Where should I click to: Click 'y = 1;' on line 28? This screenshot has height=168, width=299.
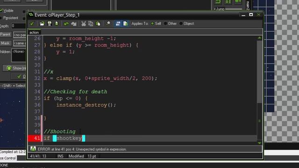coord(65,52)
